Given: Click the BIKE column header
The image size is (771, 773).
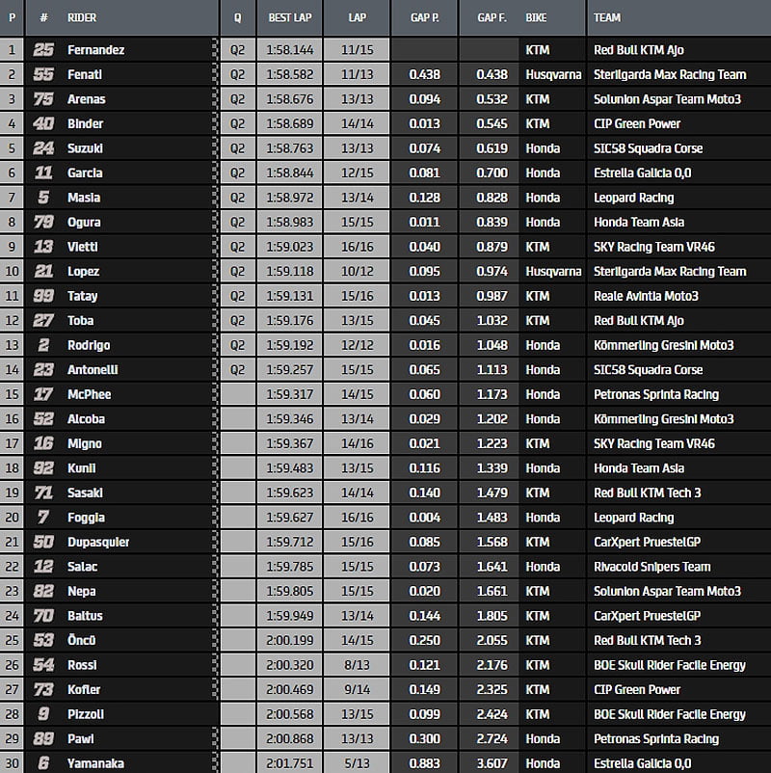Looking at the screenshot, I should 537,17.
